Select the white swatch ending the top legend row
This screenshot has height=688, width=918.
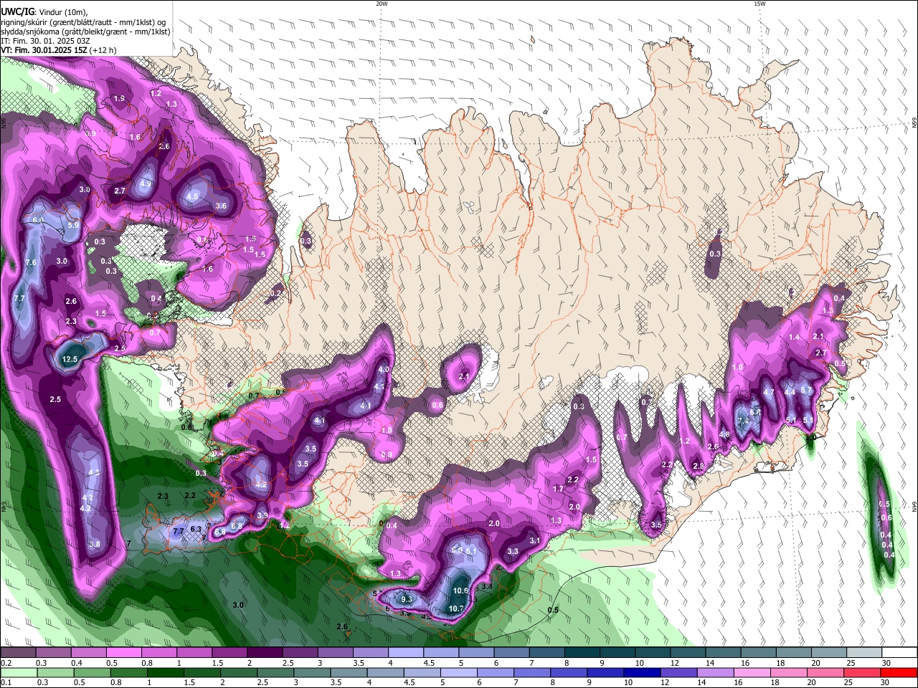[899, 652]
